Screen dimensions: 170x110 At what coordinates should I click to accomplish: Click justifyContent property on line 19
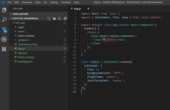(x=97, y=81)
